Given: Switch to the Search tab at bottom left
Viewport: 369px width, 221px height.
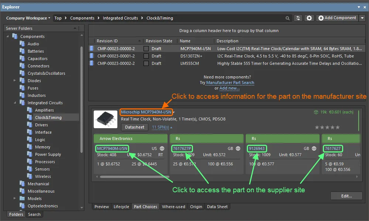Looking at the screenshot, I should tap(34, 214).
